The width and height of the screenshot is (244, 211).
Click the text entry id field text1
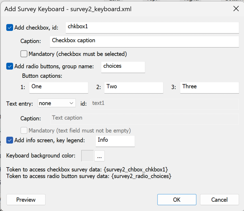[164, 104]
